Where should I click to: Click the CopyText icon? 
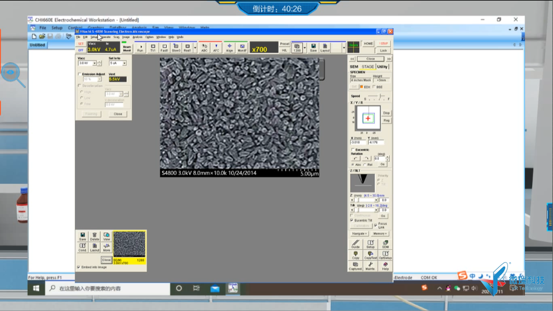coord(370,255)
